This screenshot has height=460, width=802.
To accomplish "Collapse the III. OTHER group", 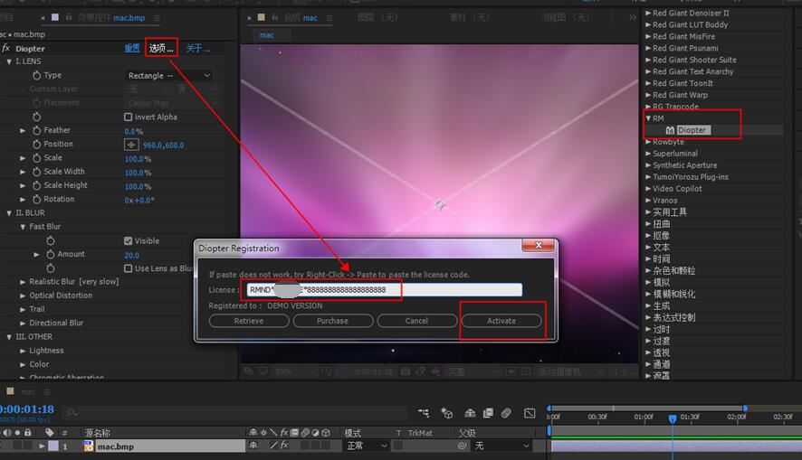I will (9, 337).
